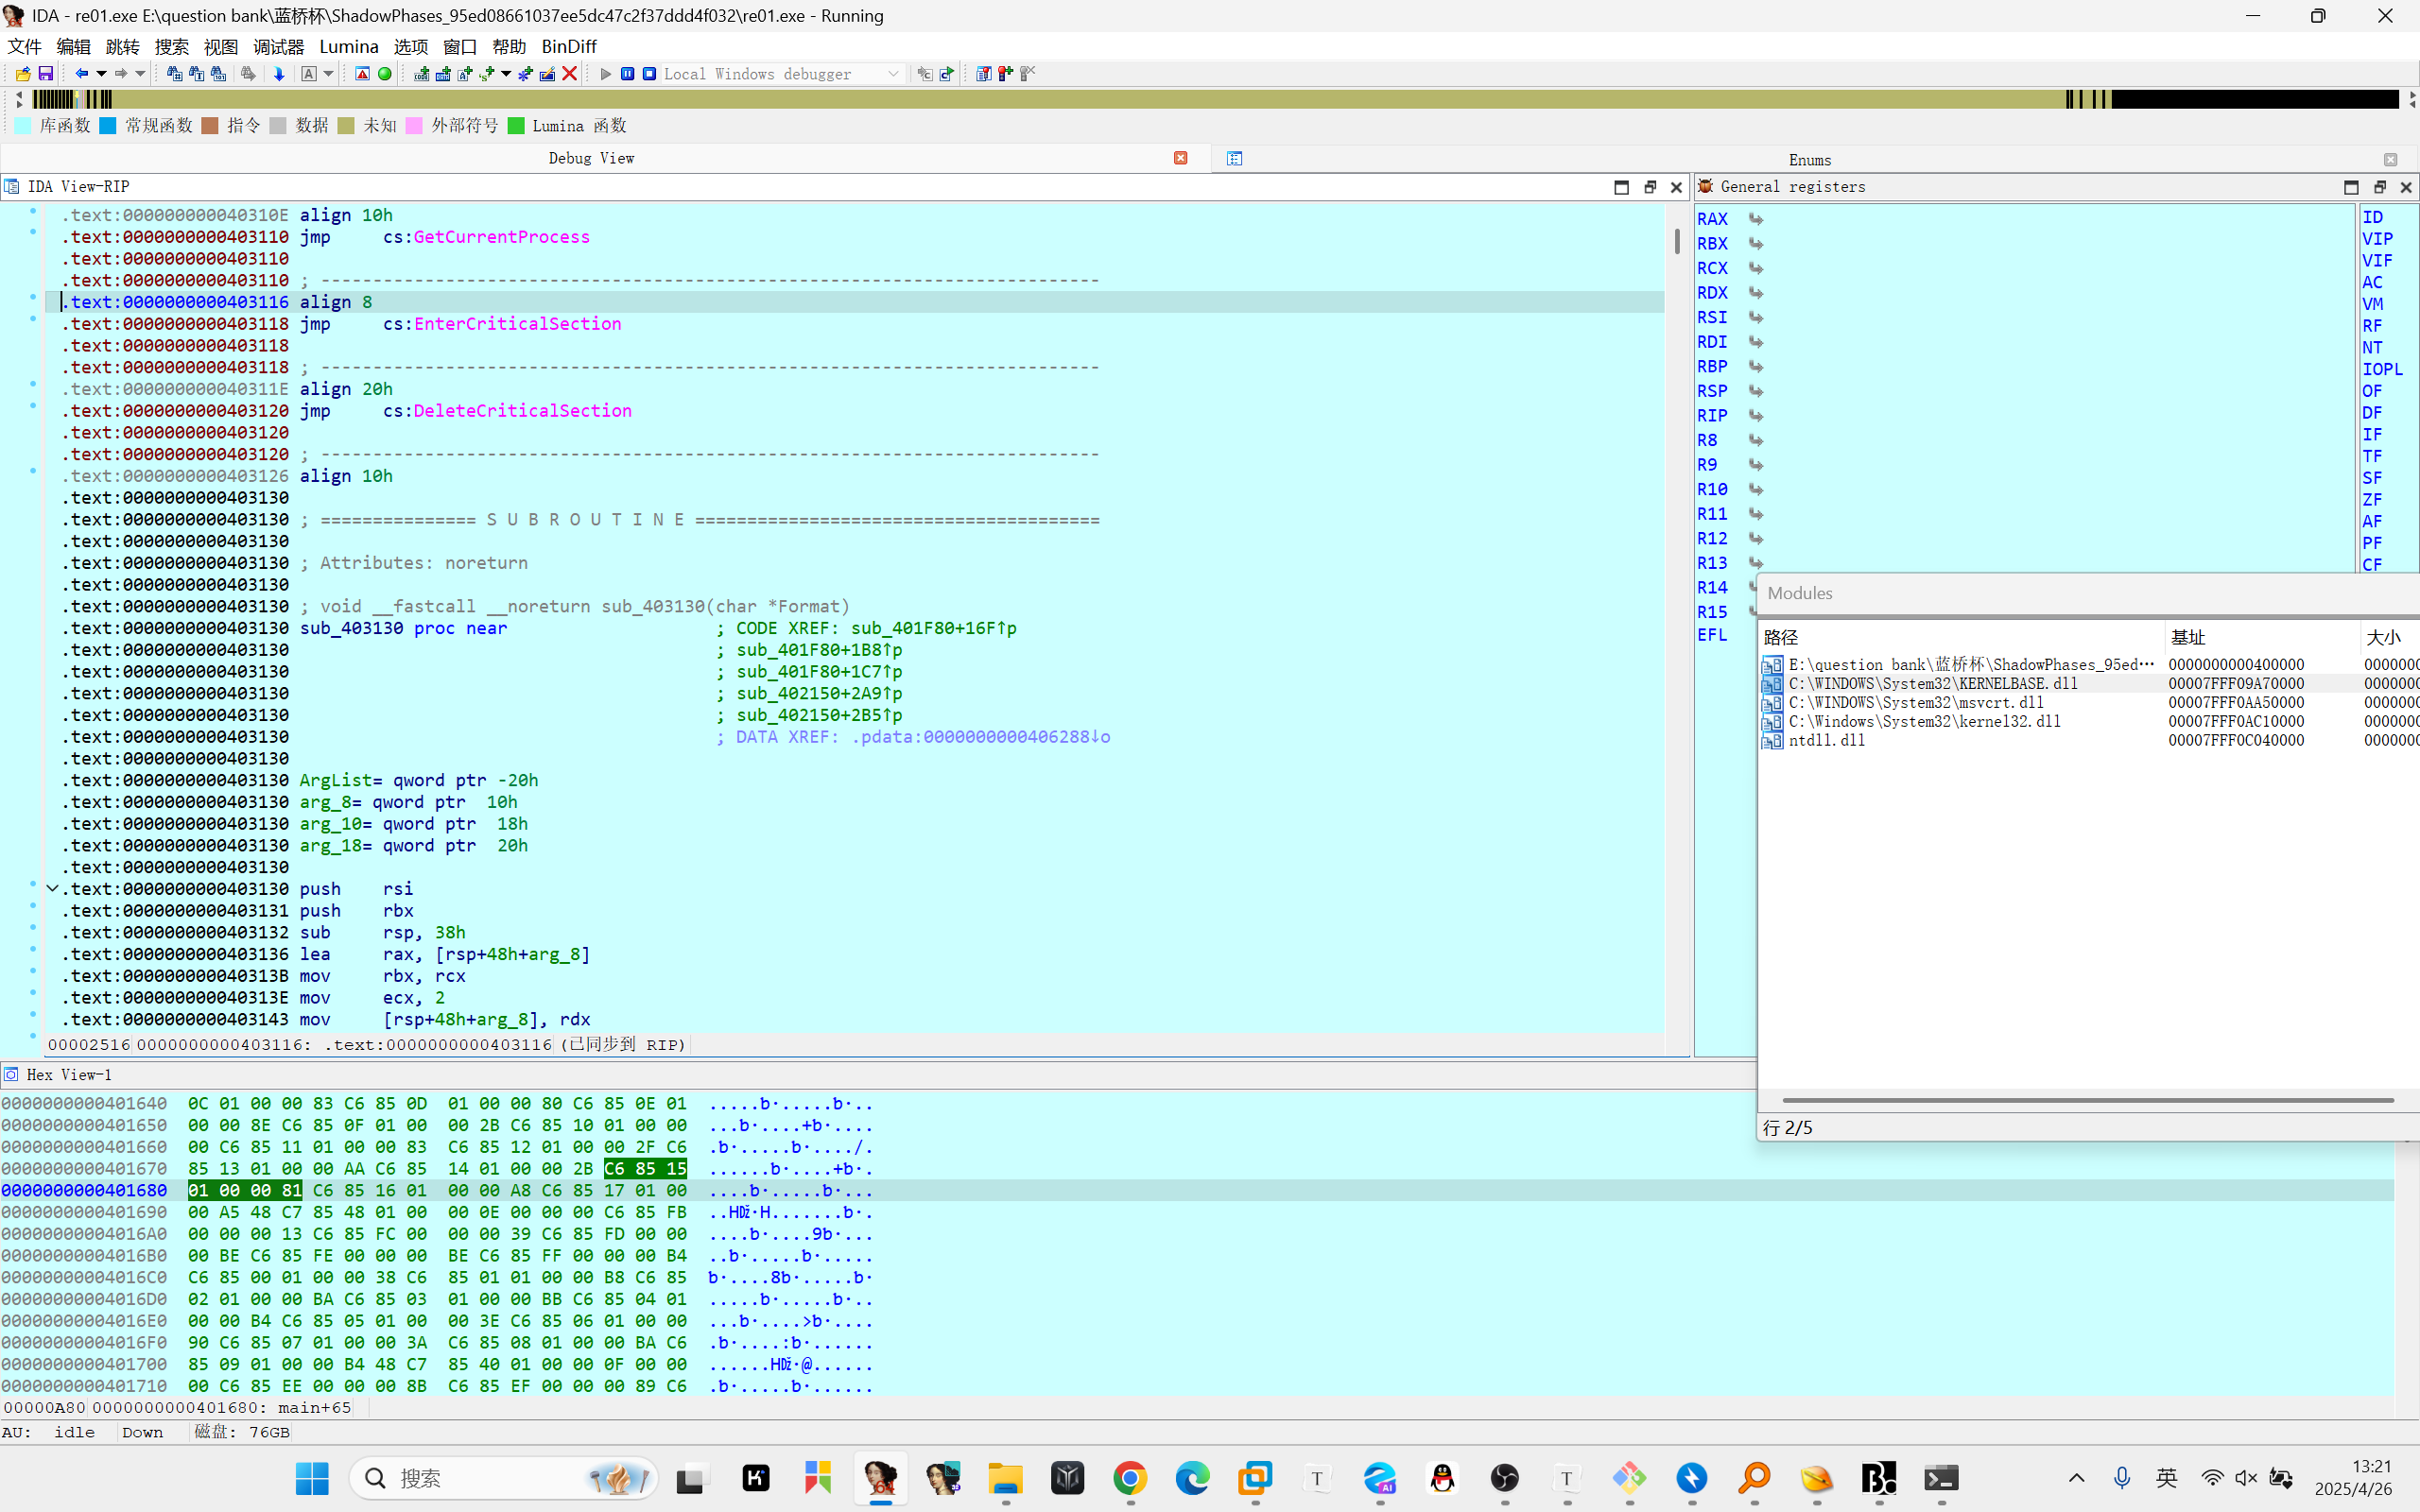Open the text search options dropdown arrow
This screenshot has height=1512, width=2420.
click(x=328, y=74)
